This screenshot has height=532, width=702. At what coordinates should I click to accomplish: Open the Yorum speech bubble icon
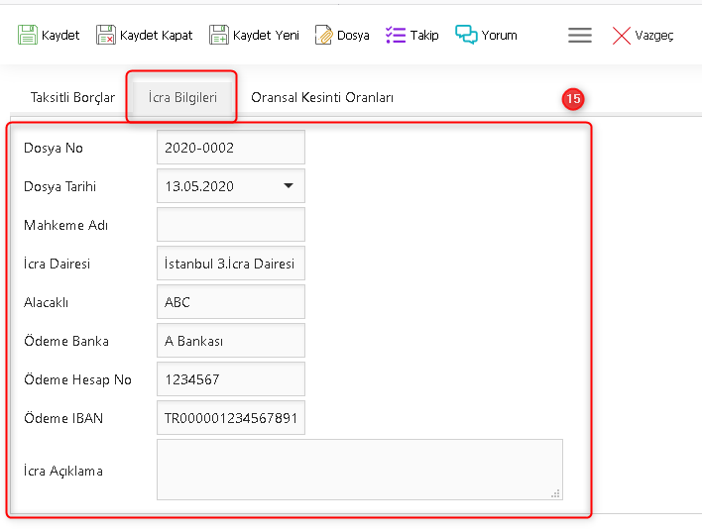pos(466,35)
